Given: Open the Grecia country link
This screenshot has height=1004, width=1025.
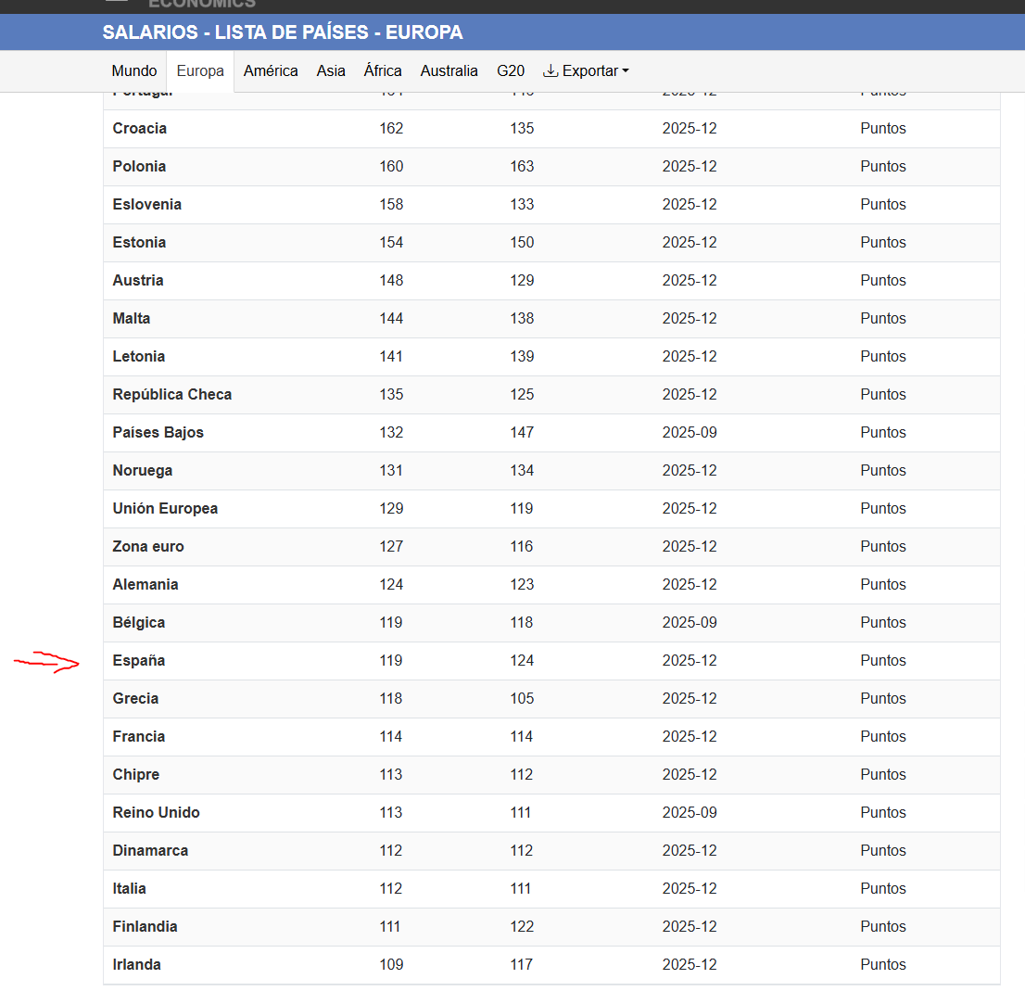Looking at the screenshot, I should point(135,698).
